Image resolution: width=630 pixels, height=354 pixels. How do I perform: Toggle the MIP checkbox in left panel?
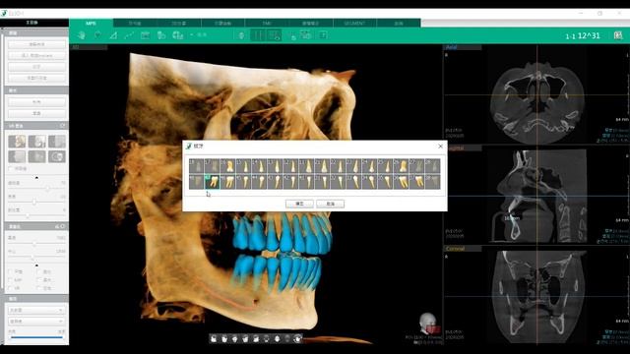[11, 279]
